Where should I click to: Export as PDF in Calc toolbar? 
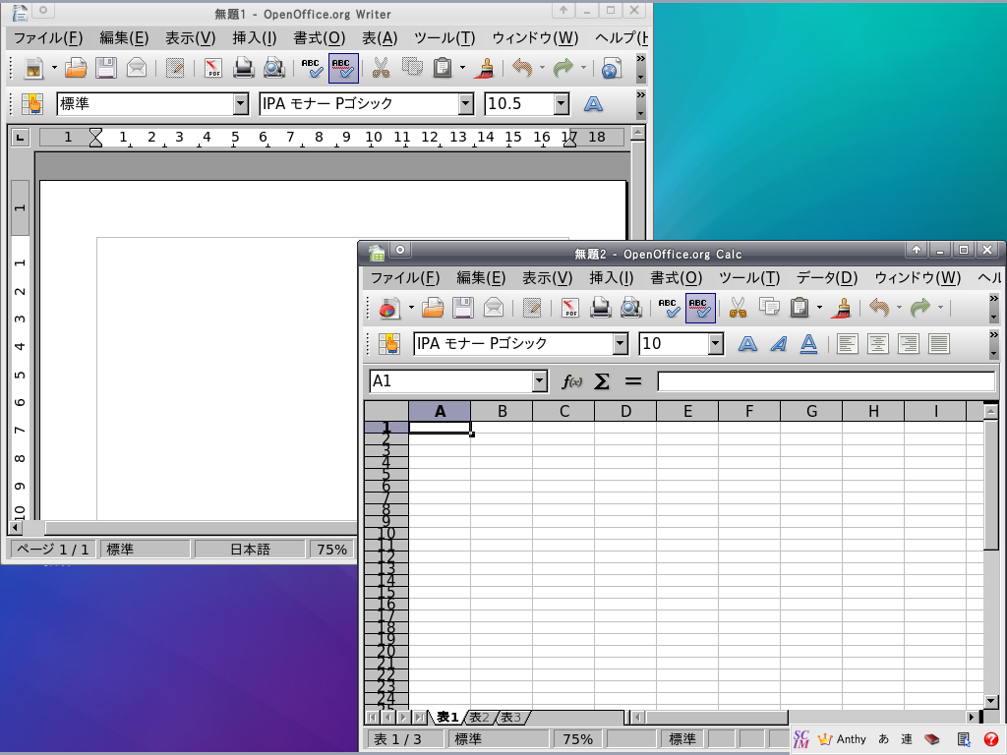[x=570, y=308]
